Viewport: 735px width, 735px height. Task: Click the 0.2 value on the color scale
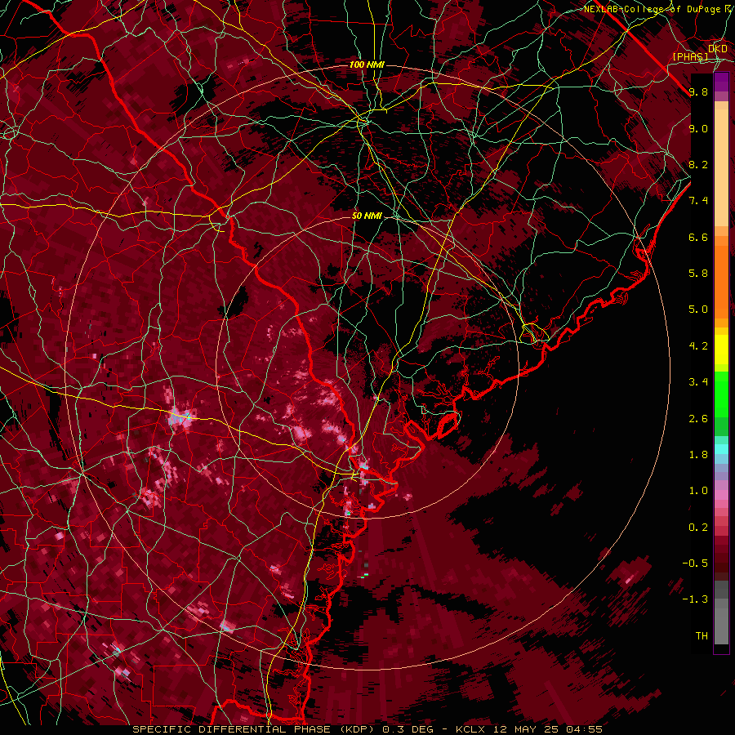click(x=698, y=528)
